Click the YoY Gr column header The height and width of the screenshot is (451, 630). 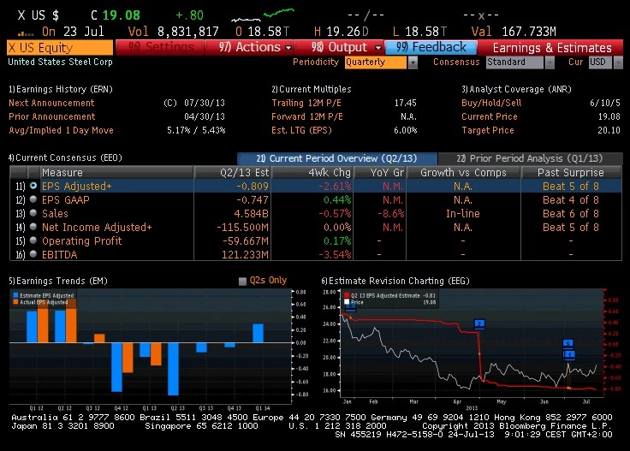point(380,172)
